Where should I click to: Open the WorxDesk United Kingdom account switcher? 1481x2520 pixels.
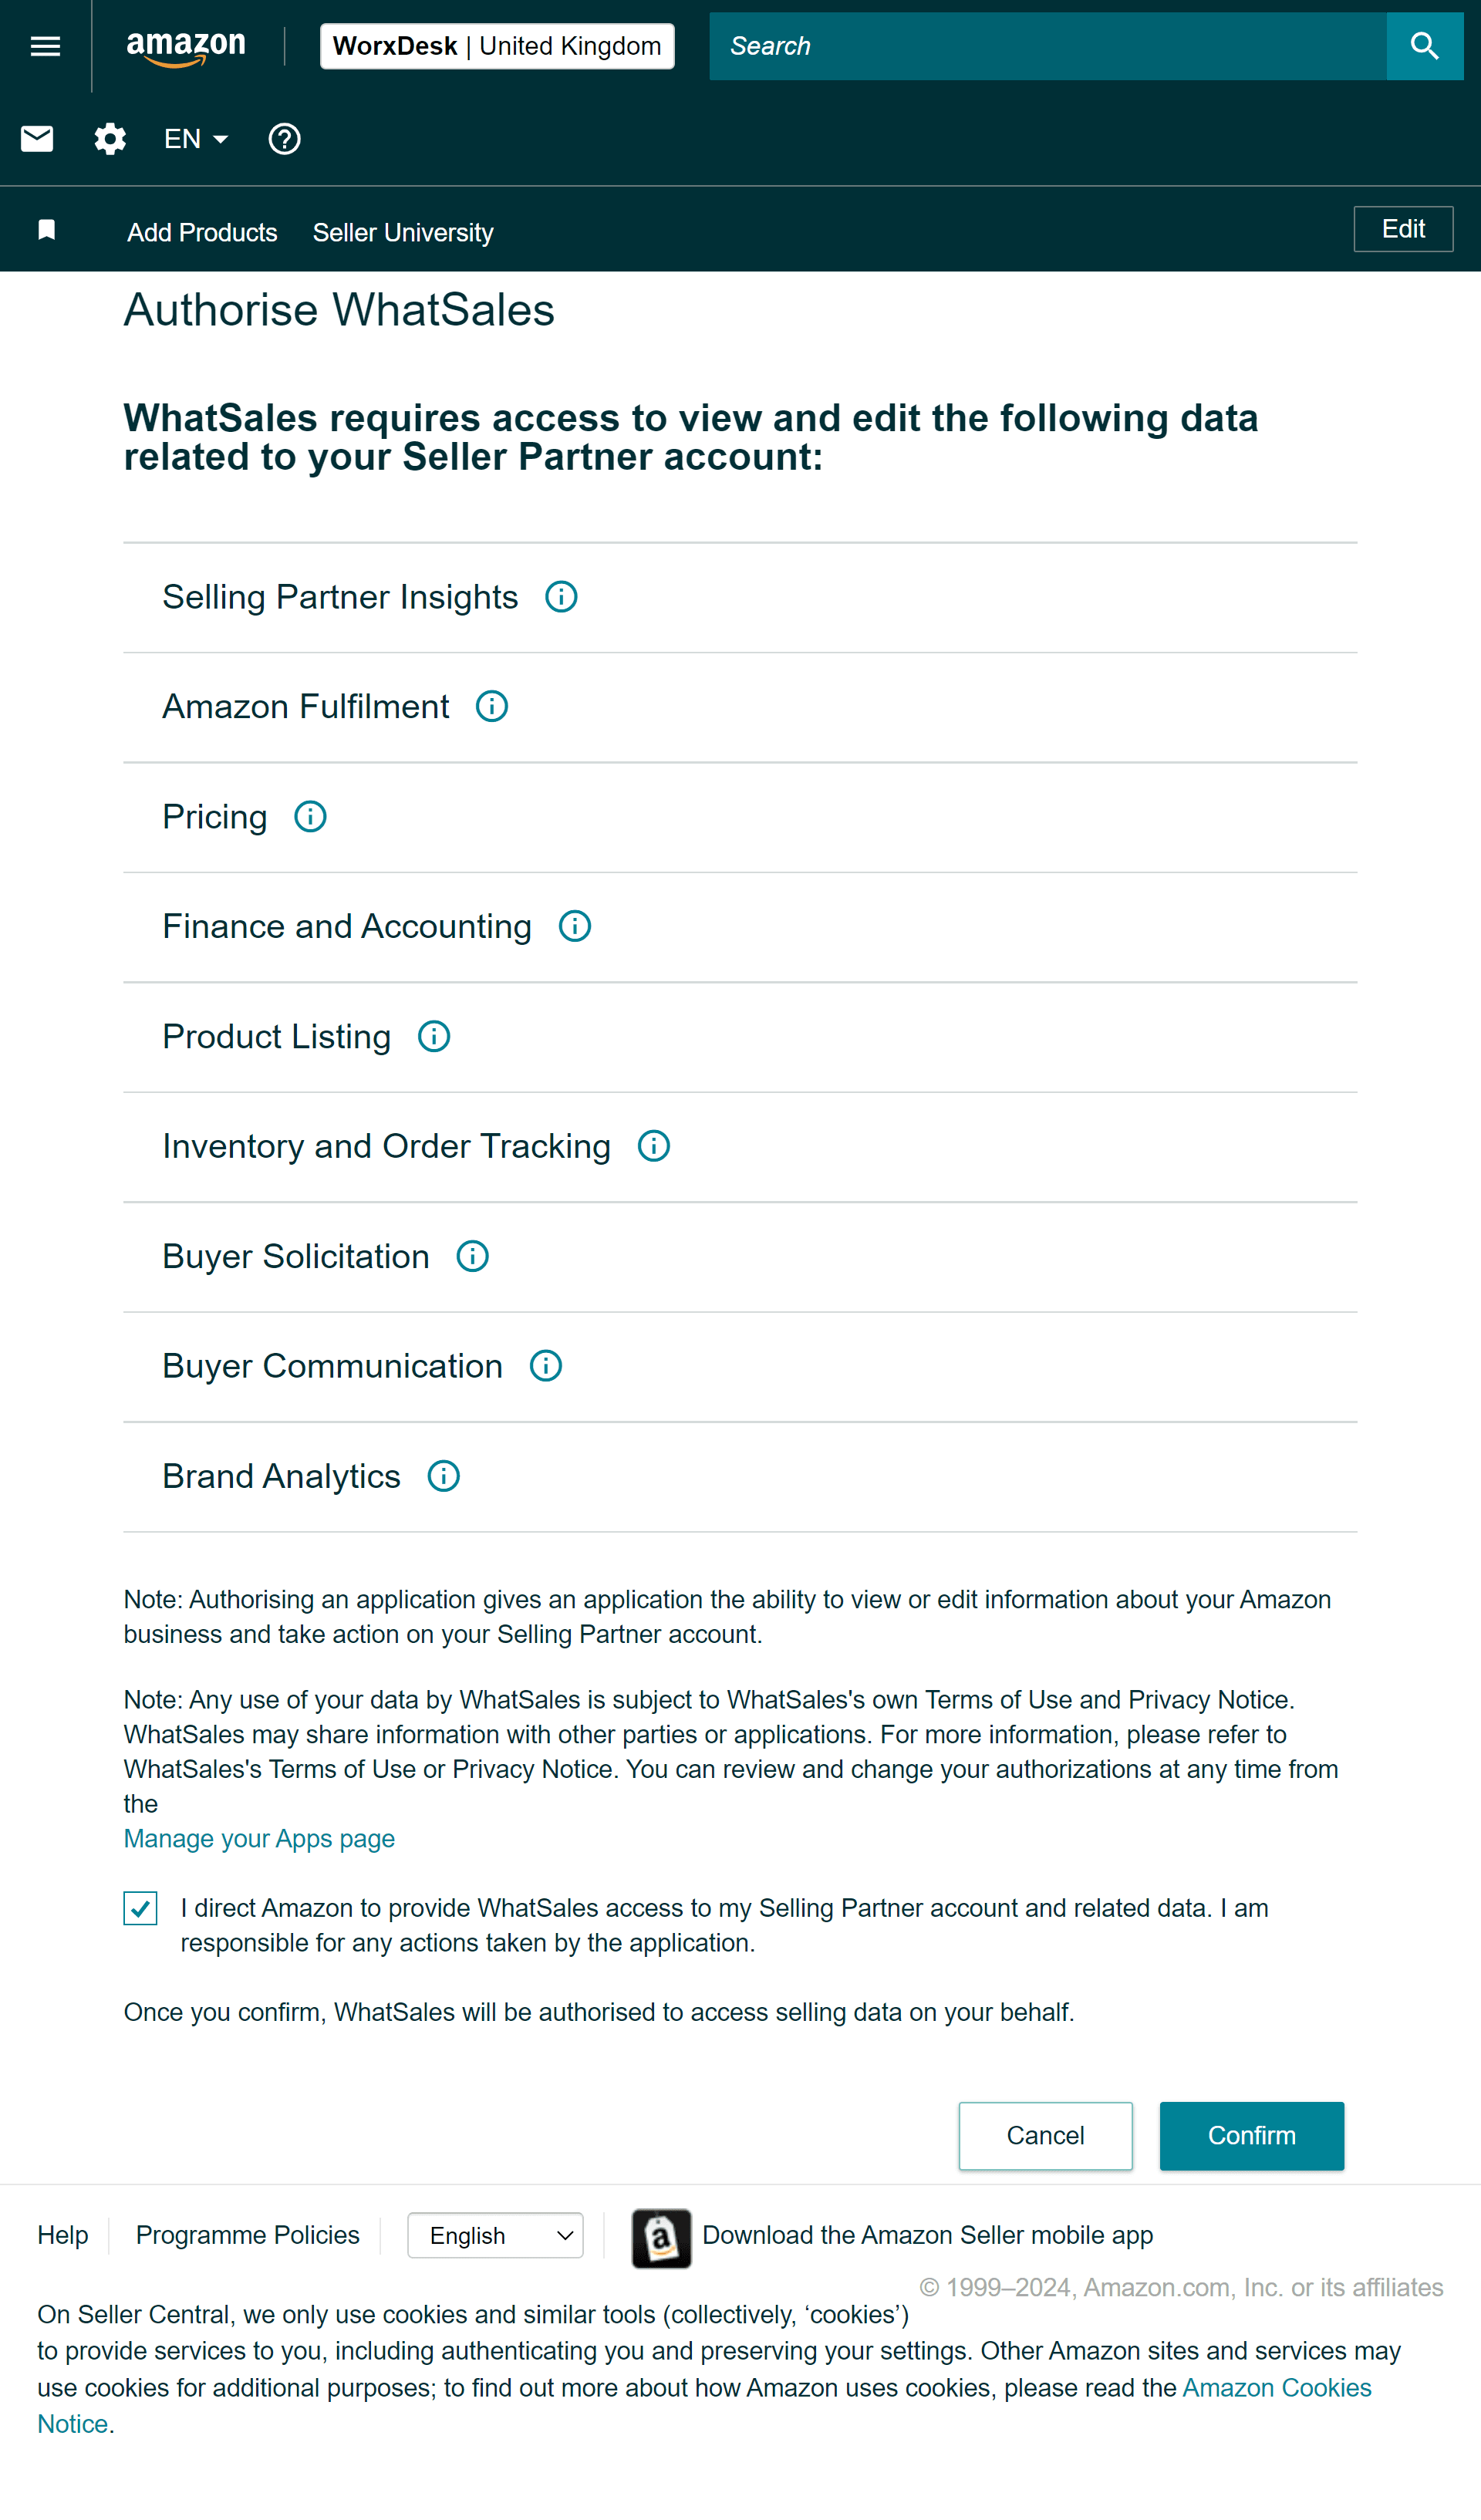pos(497,46)
